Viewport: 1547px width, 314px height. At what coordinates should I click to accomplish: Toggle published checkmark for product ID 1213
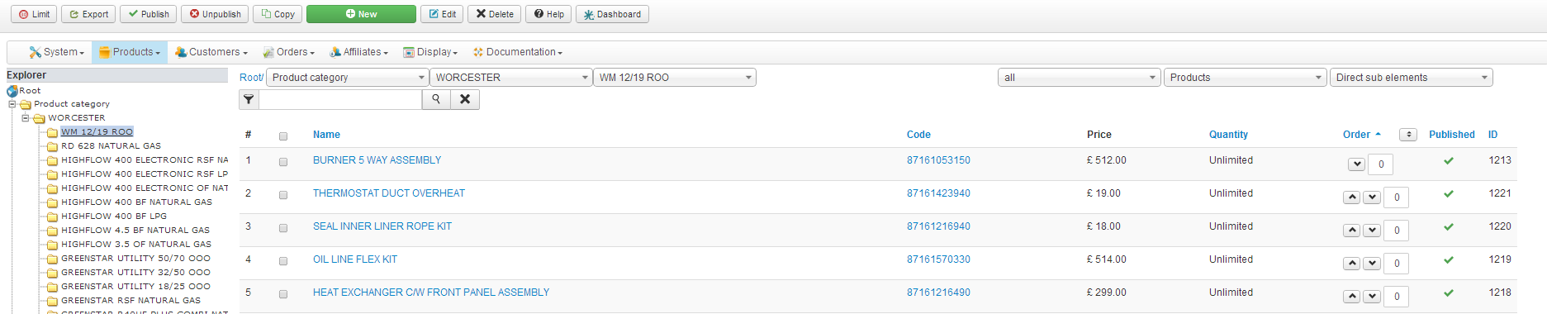[1449, 161]
